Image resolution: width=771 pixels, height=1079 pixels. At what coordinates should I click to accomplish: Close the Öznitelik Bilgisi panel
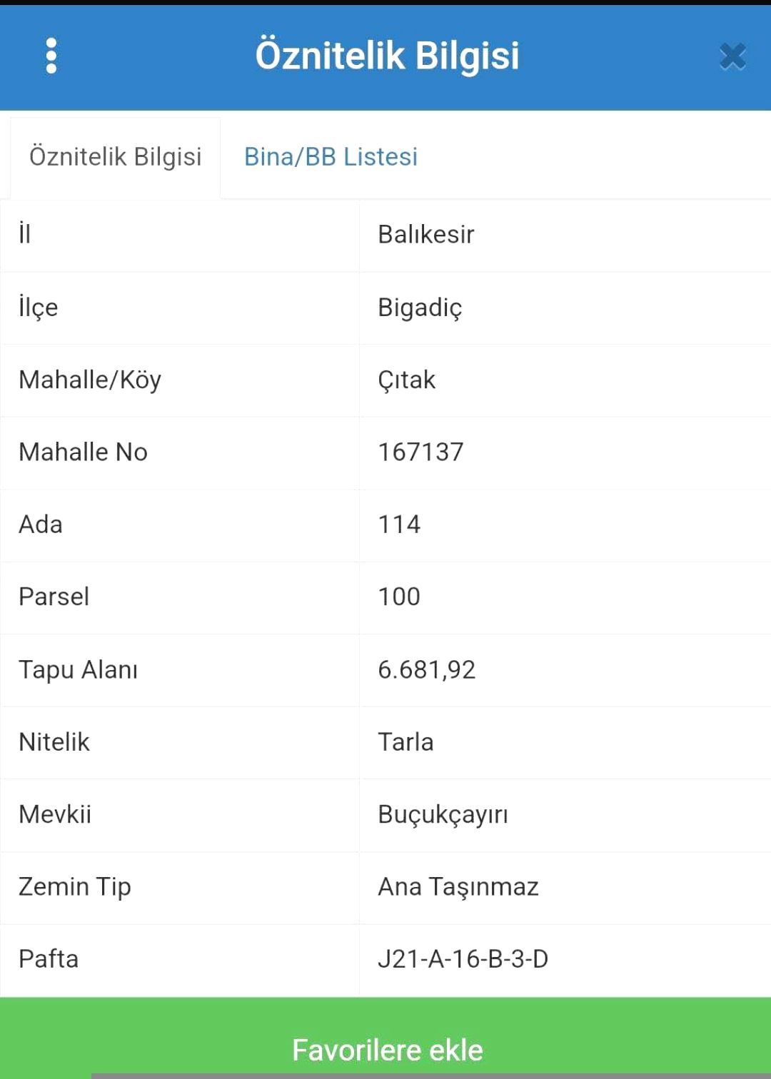pyautogui.click(x=732, y=56)
